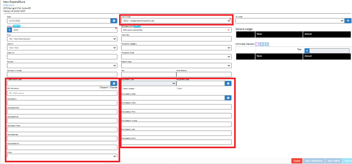352x164 pixels.
Task: Click the purple Ultimate Vendor list icon
Action: click(x=257, y=45)
